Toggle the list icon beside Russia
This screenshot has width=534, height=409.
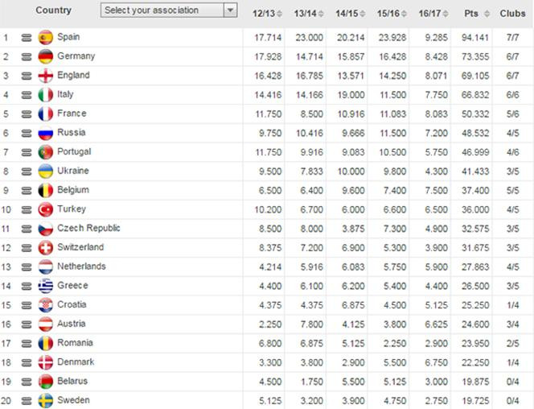pyautogui.click(x=25, y=133)
